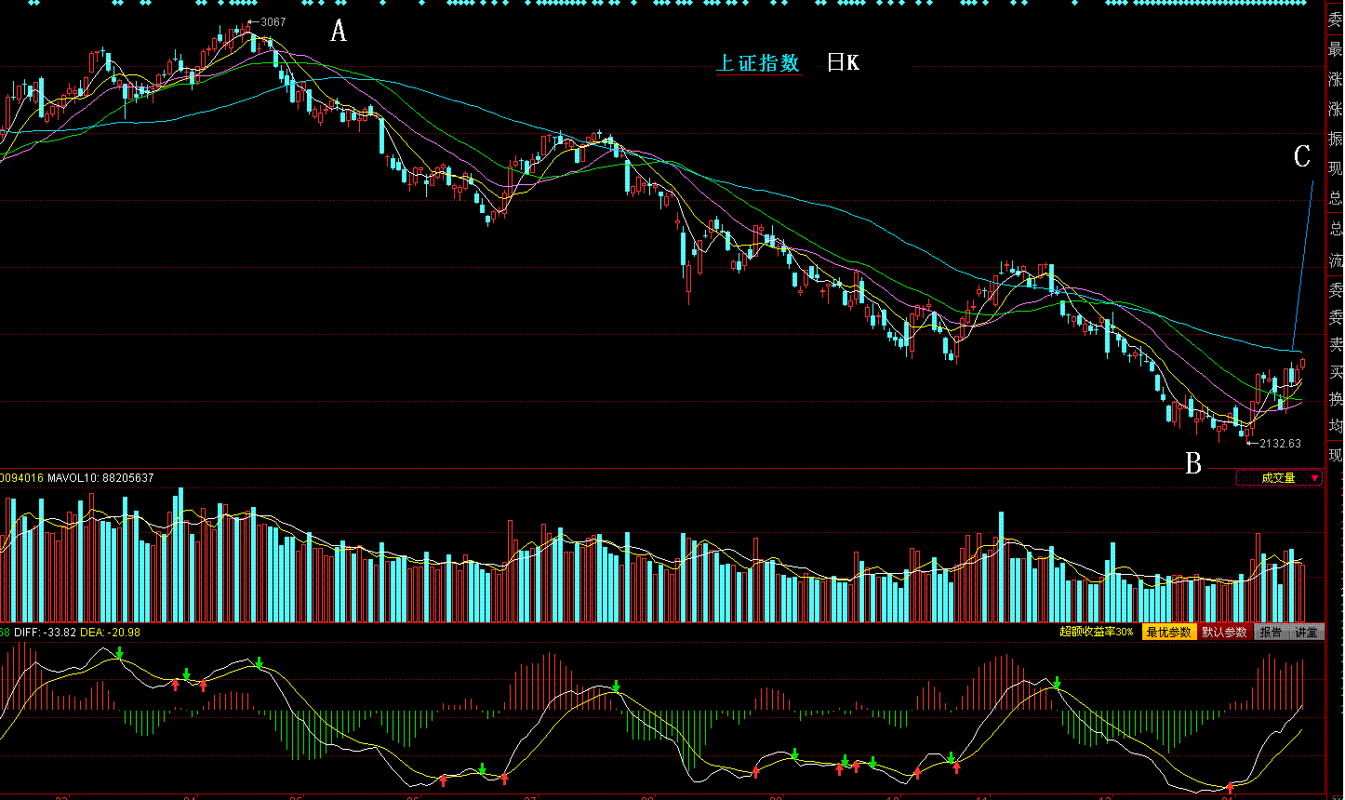This screenshot has width=1345, height=800.
Task: Click the 3067 high price label
Action: pyautogui.click(x=273, y=21)
